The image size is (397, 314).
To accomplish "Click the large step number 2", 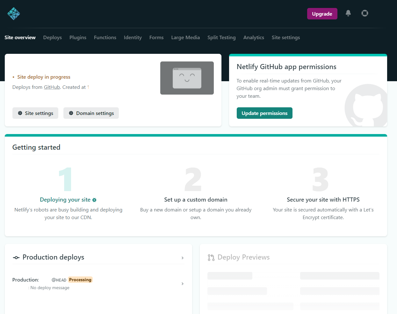I will [193, 179].
